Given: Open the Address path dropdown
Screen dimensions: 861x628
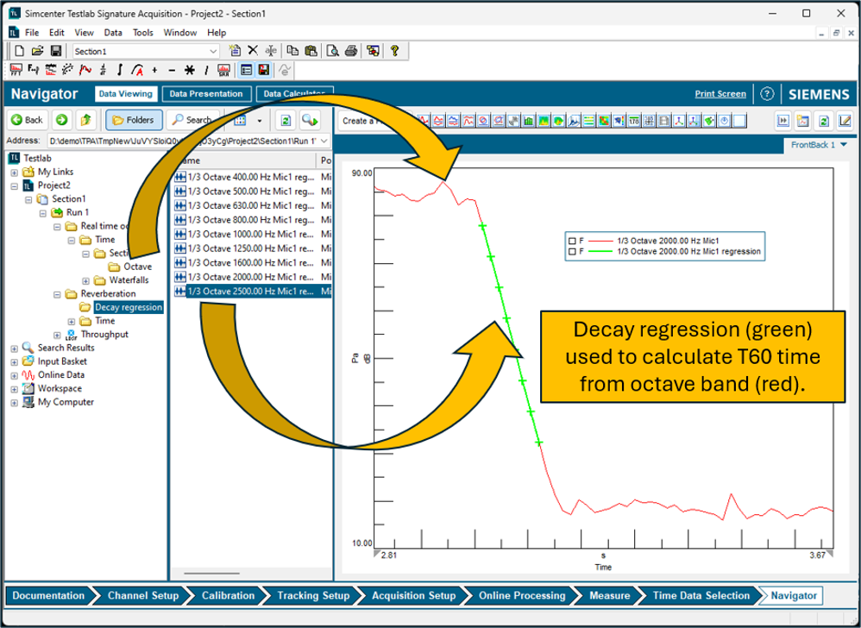Looking at the screenshot, I should tap(324, 141).
